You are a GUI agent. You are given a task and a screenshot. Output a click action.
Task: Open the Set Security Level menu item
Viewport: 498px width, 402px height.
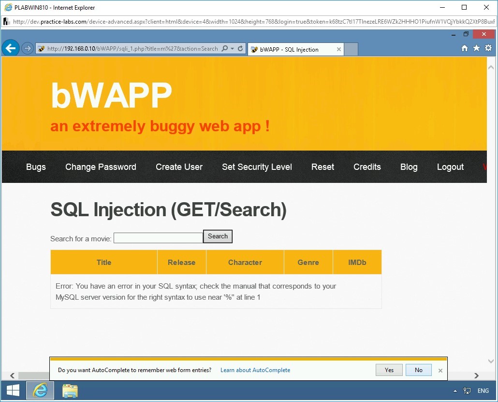[257, 167]
